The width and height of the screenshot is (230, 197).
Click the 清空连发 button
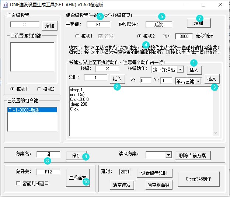click(122, 185)
